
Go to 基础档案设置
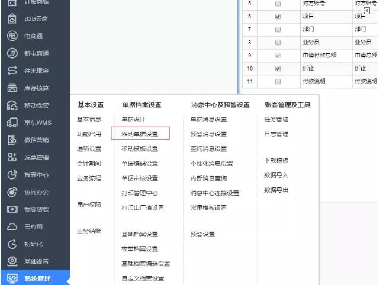[140, 234]
